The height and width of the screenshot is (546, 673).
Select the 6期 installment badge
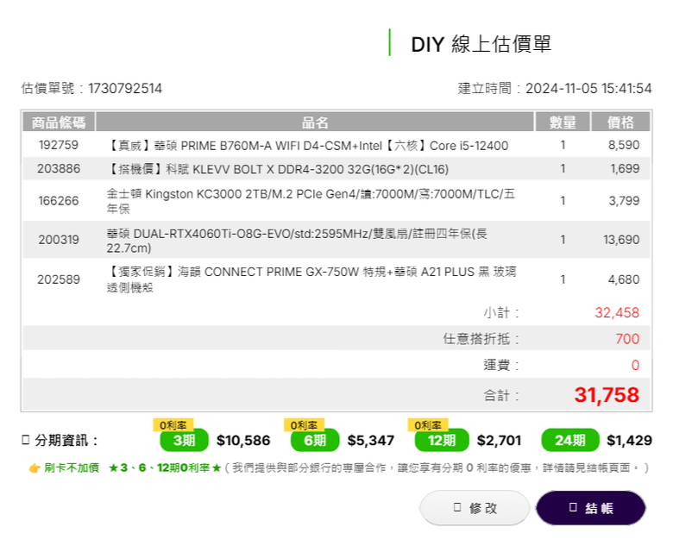(x=315, y=440)
